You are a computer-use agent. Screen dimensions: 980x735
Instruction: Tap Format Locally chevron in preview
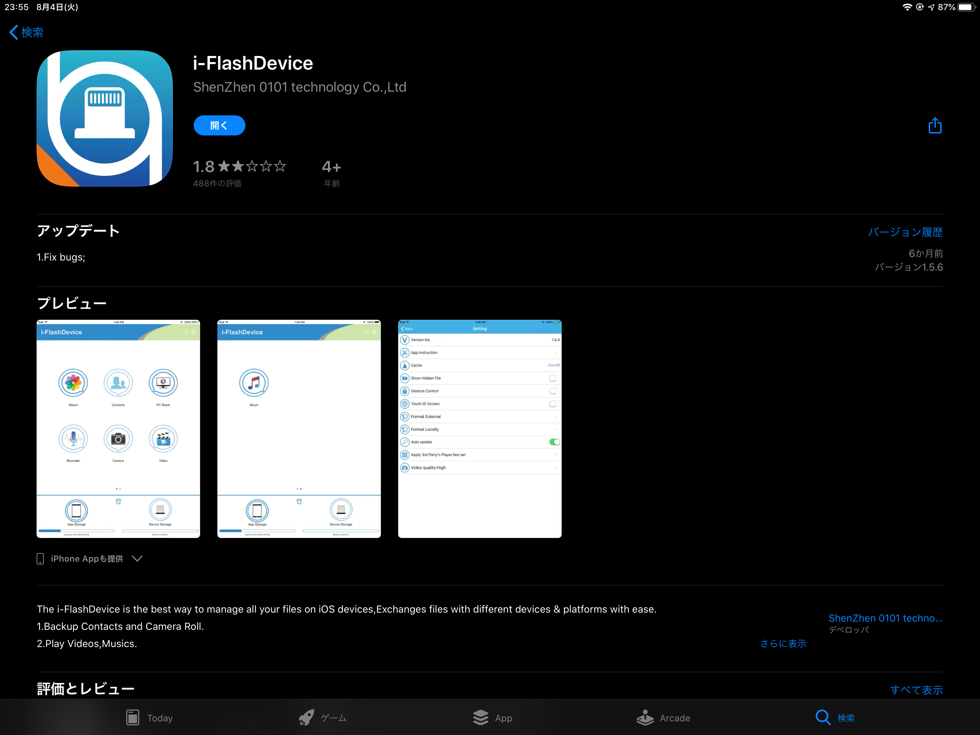click(556, 429)
